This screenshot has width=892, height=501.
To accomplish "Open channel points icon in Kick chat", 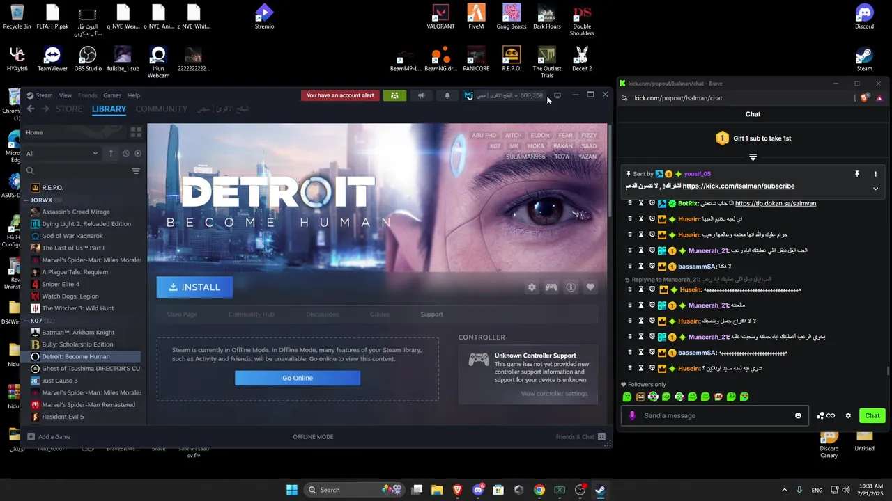I will coord(825,415).
